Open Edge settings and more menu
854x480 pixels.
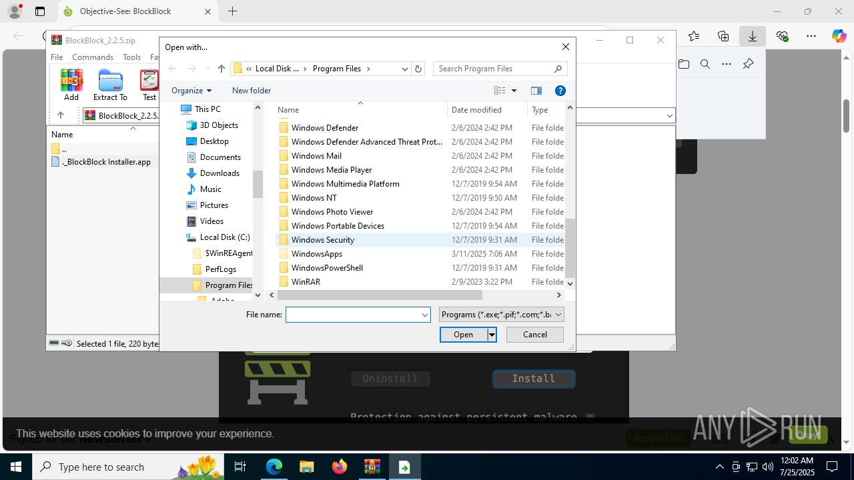click(811, 36)
